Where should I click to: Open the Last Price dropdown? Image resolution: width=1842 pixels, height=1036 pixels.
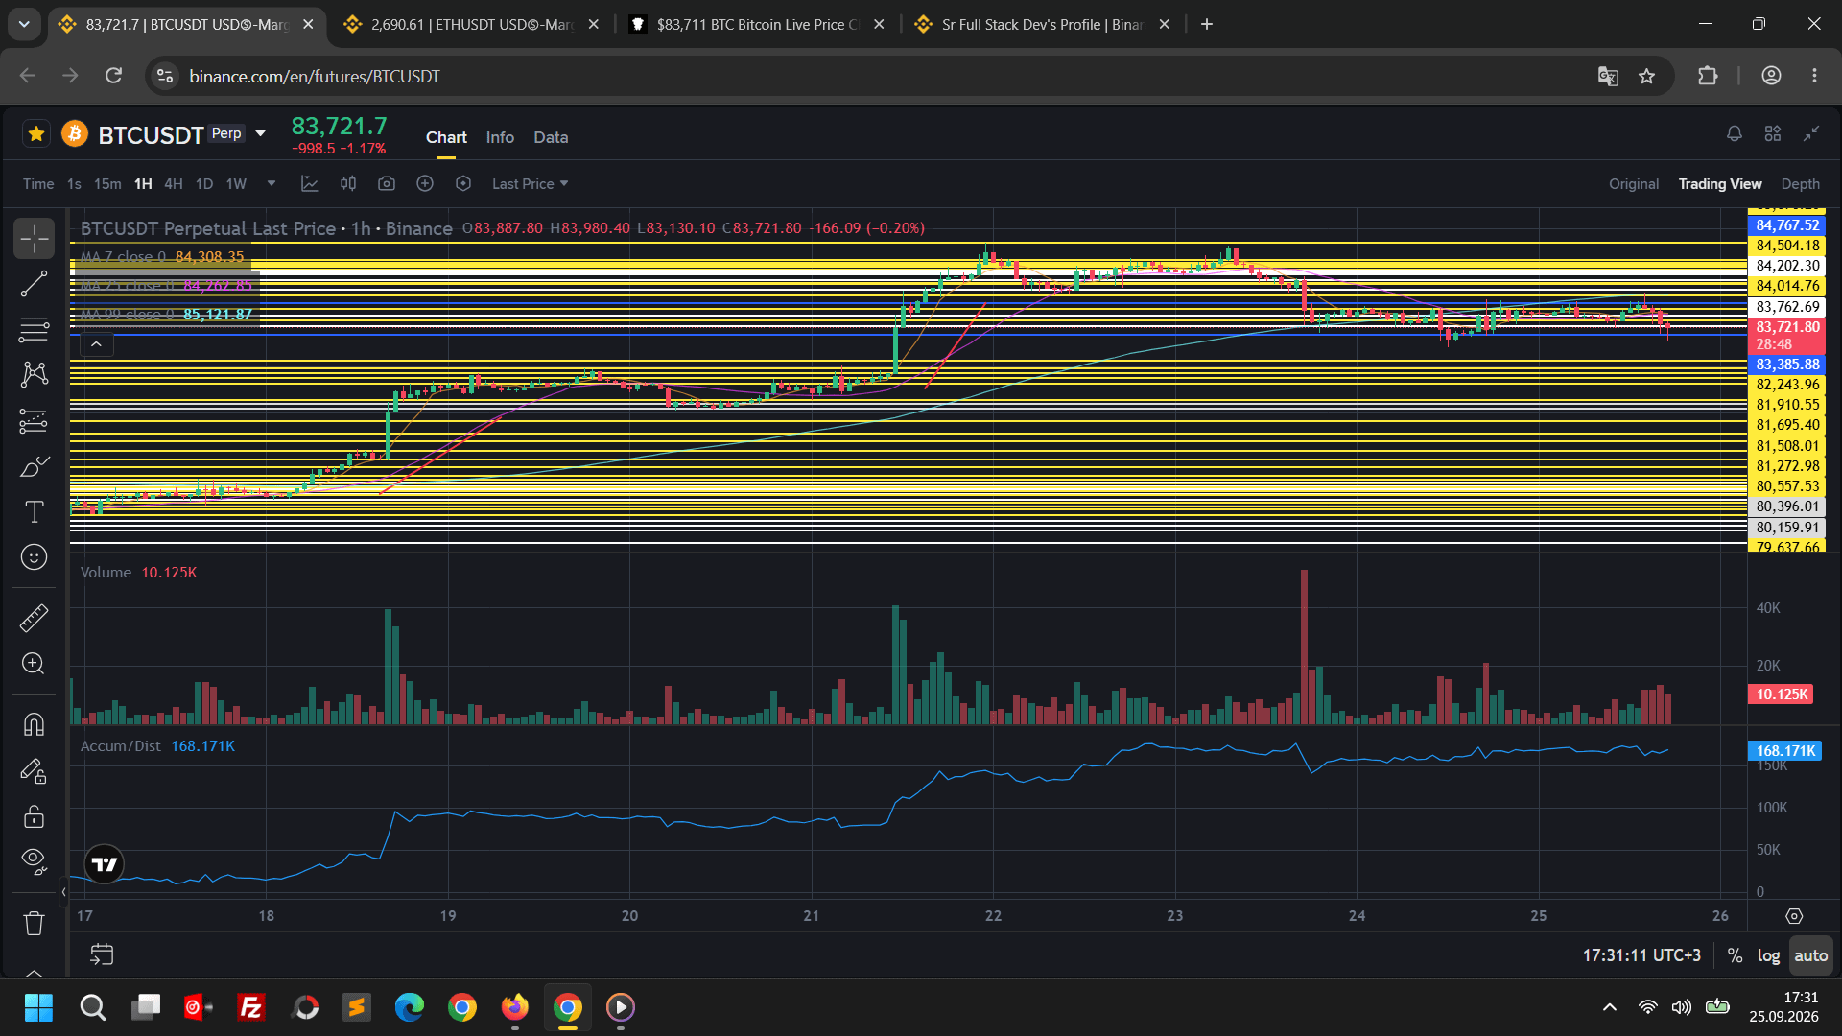pyautogui.click(x=531, y=183)
